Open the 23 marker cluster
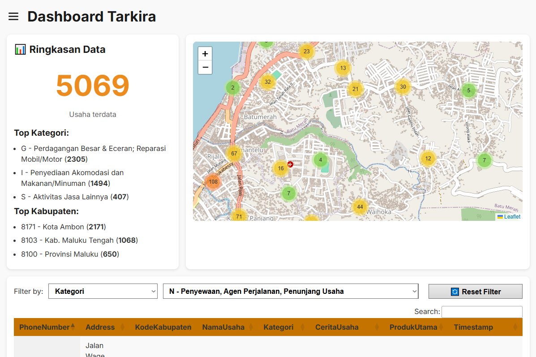Screen dimensions: 536x357 click(x=307, y=52)
